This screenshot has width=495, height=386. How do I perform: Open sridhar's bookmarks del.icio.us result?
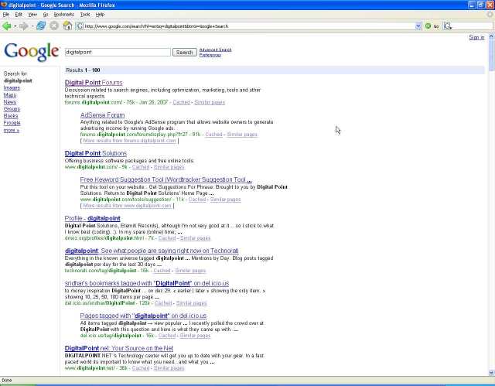[147, 283]
